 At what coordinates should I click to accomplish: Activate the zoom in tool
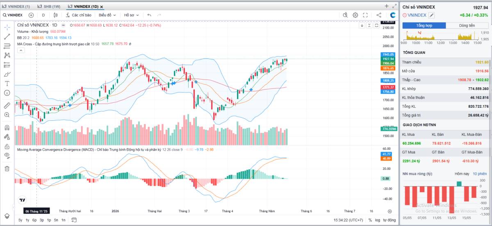(x=7, y=115)
